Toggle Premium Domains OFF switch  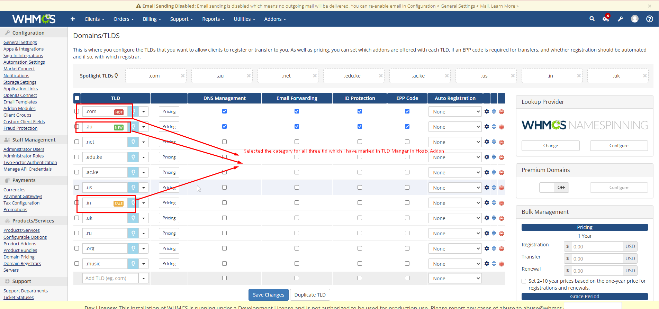click(x=554, y=188)
